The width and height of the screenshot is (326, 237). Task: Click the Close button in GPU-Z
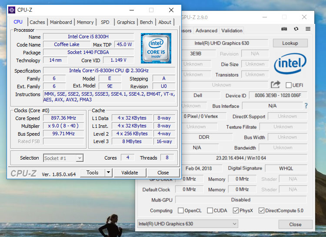[295, 224]
